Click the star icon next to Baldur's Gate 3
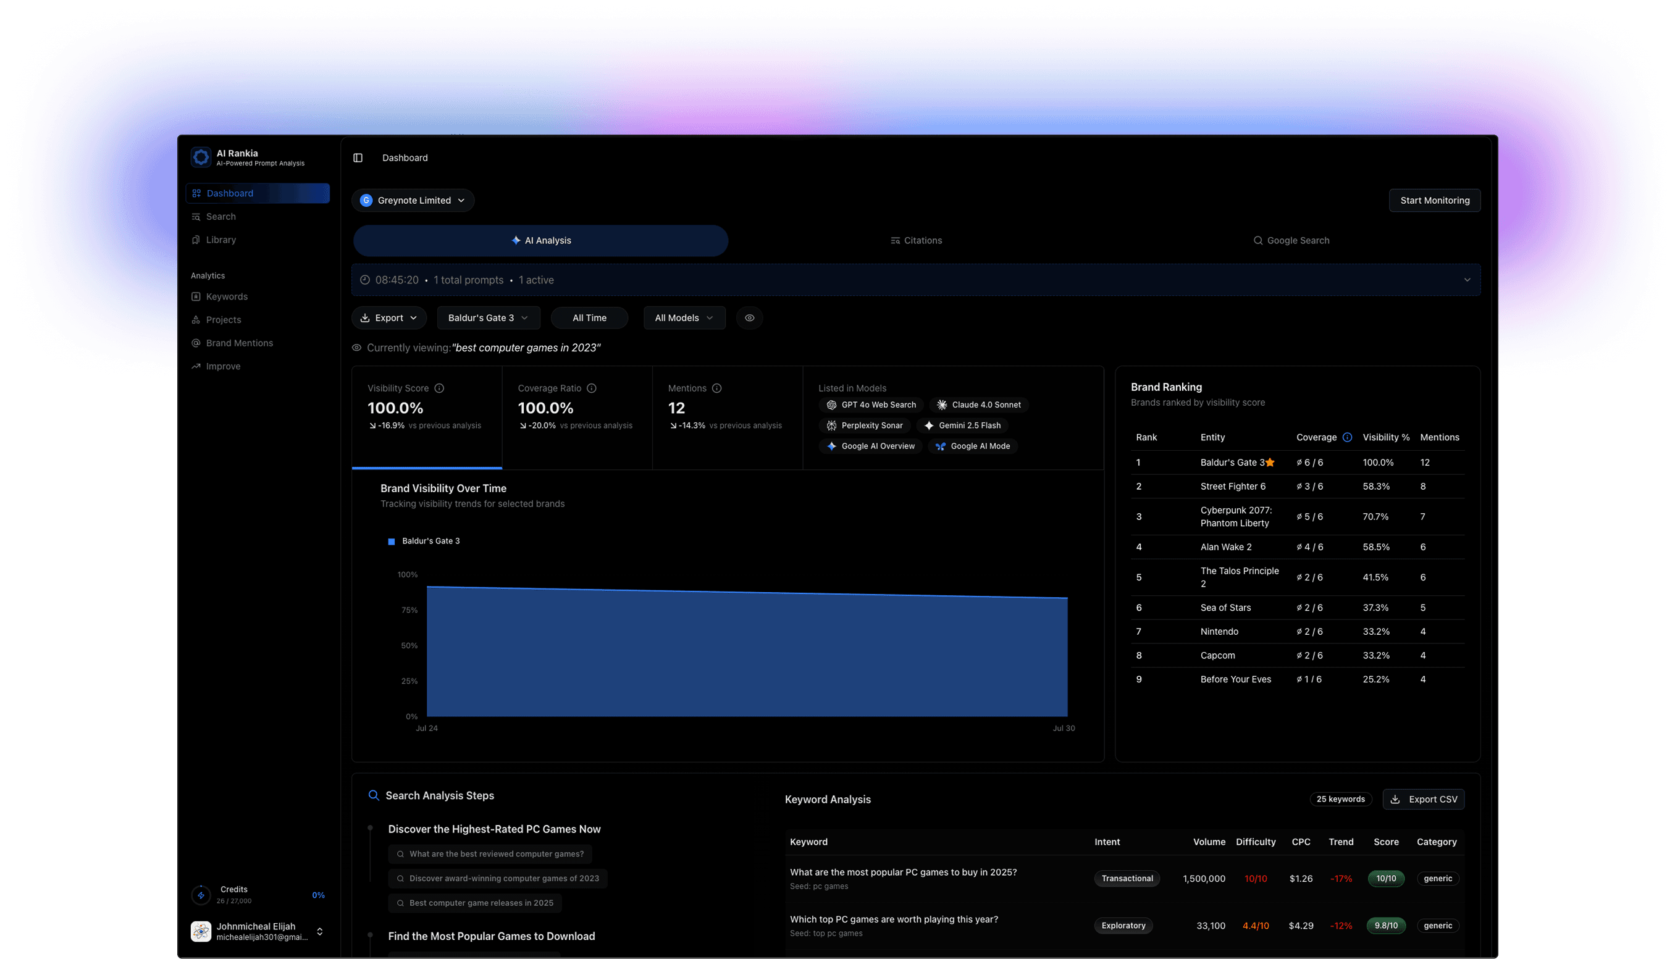Screen dimensions: 1675x959 click(x=1269, y=463)
